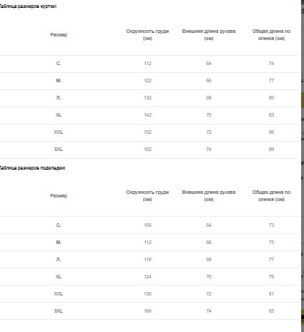Click back length 83 in lining table
304x332 pixels.
click(x=271, y=311)
